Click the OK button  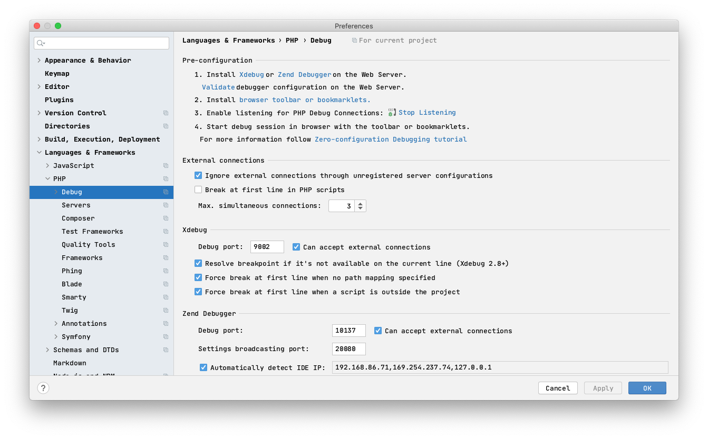[647, 388]
